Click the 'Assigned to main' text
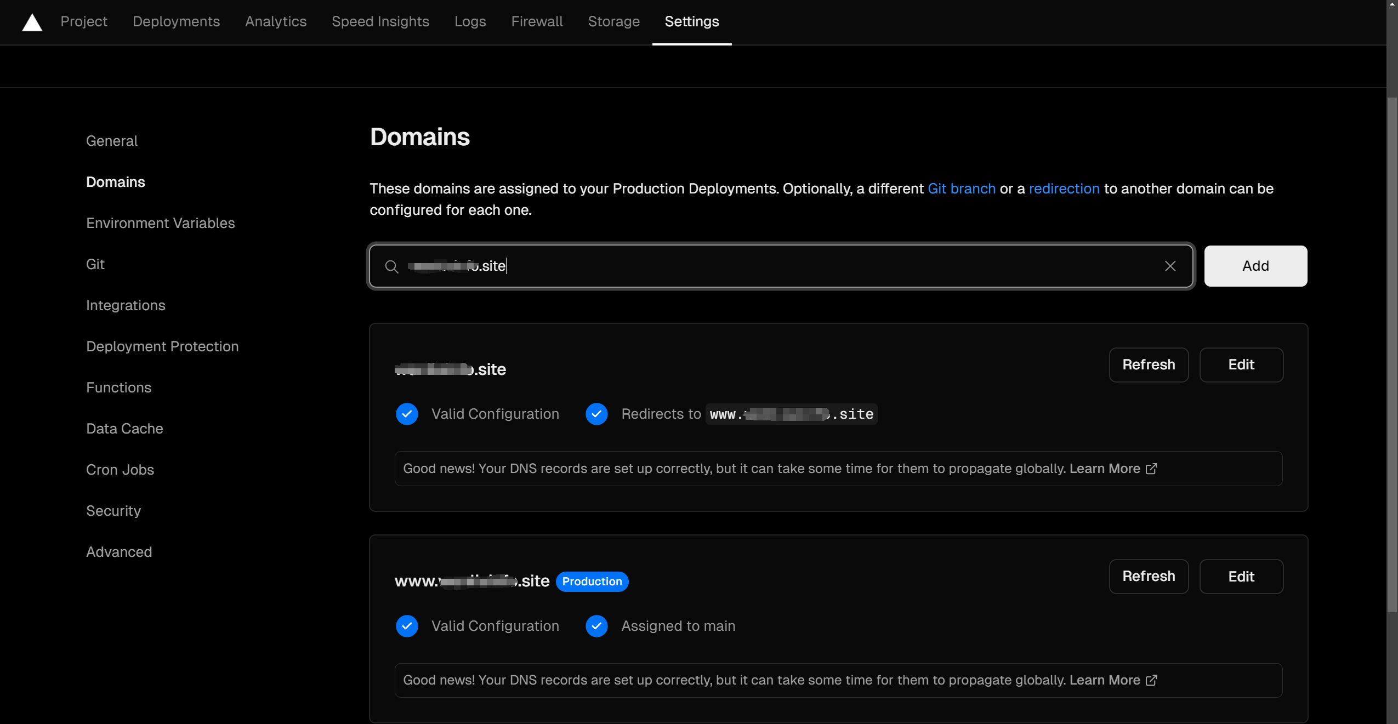 (x=678, y=626)
